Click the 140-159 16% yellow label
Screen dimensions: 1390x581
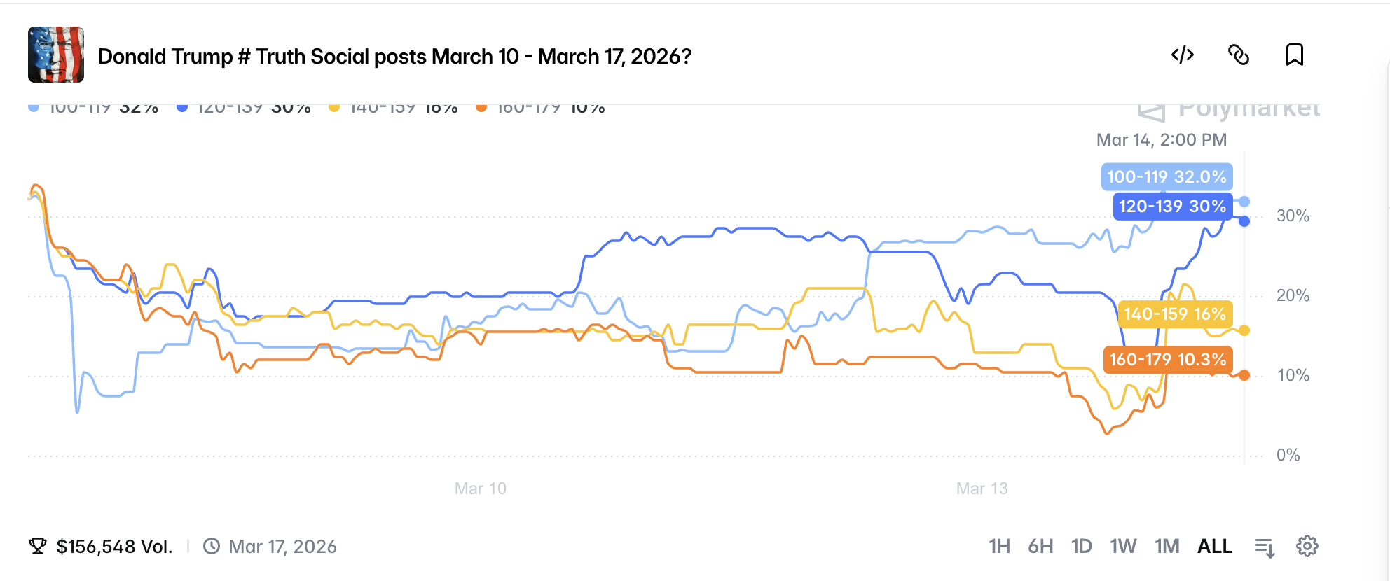click(x=1175, y=314)
